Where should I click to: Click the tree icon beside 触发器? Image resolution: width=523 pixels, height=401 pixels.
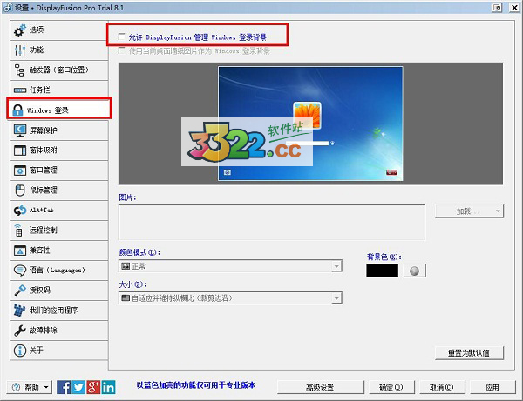[19, 70]
